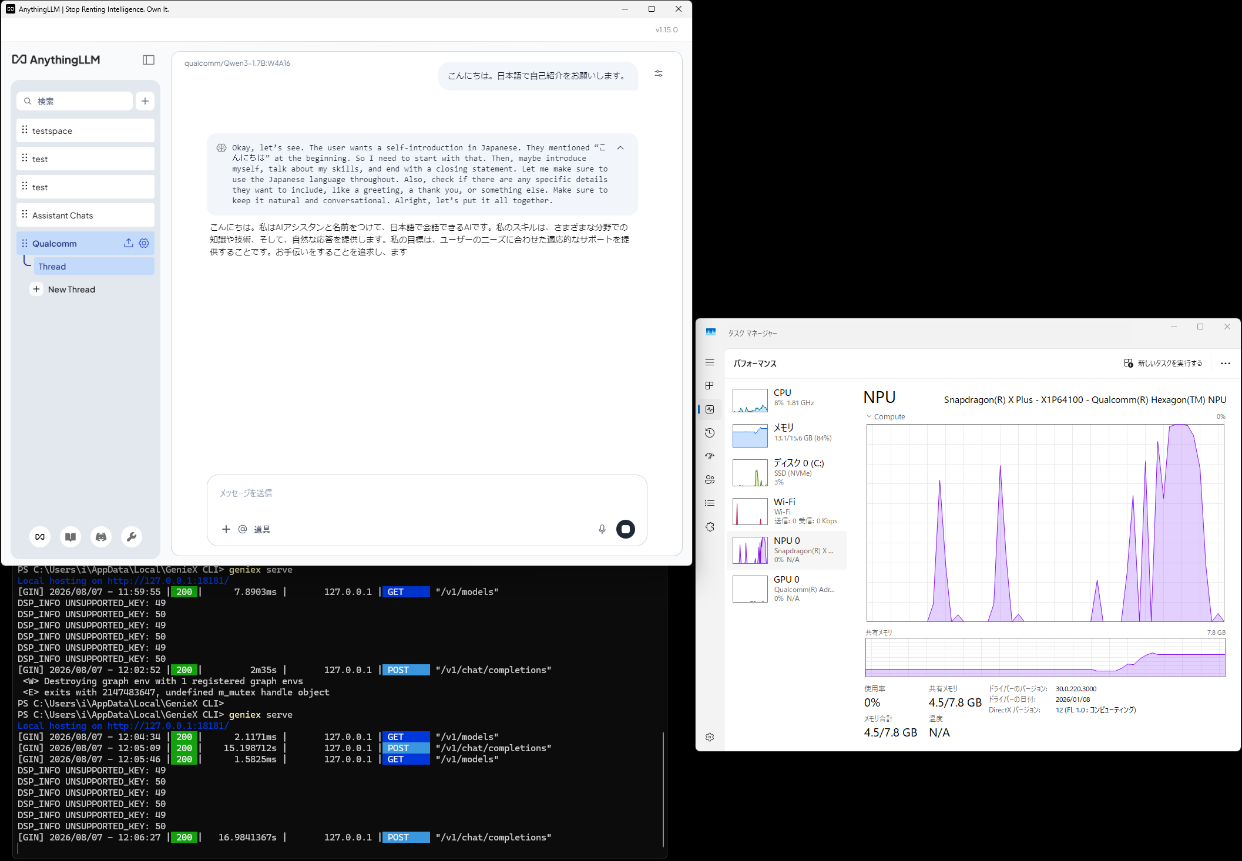Open the Compute graph dropdown

point(886,417)
